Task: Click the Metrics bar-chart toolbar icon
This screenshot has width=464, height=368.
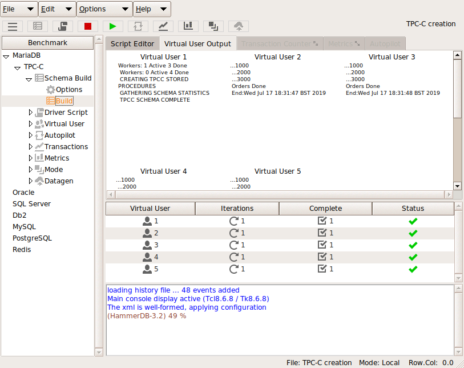Action: coord(188,26)
